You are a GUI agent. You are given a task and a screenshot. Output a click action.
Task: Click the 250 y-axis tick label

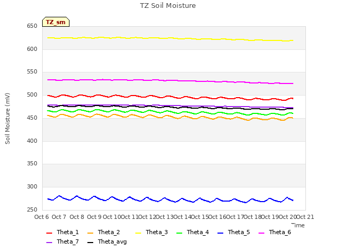point(32,210)
